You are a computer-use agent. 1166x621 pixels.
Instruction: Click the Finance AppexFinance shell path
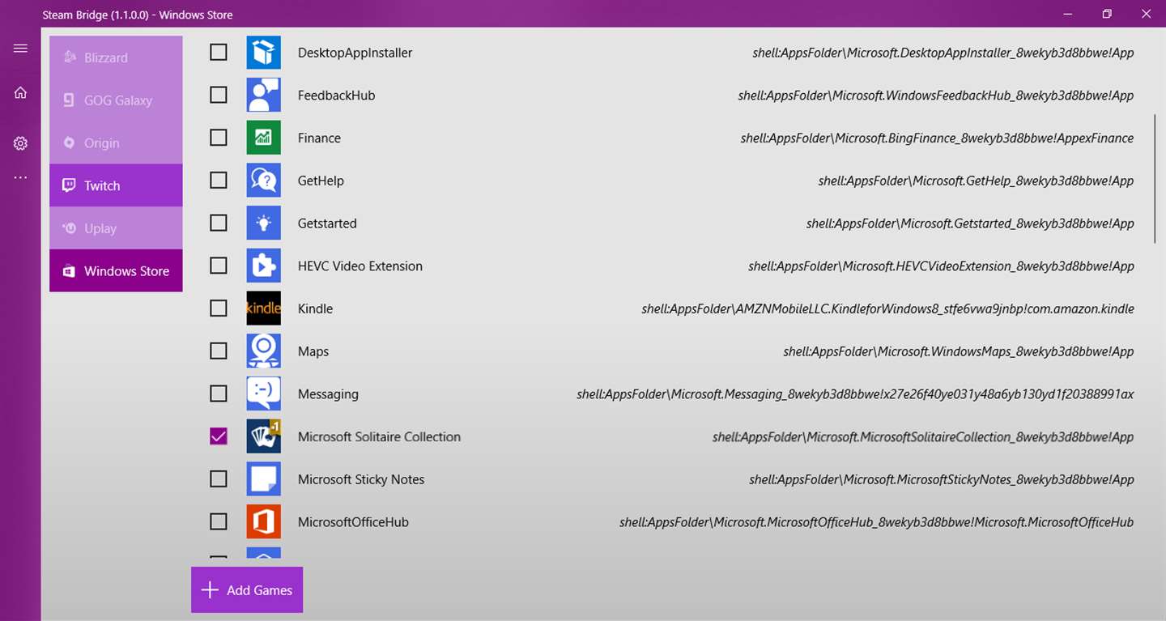click(937, 138)
